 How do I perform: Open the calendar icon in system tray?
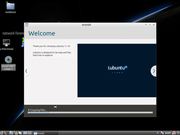(x=174, y=133)
